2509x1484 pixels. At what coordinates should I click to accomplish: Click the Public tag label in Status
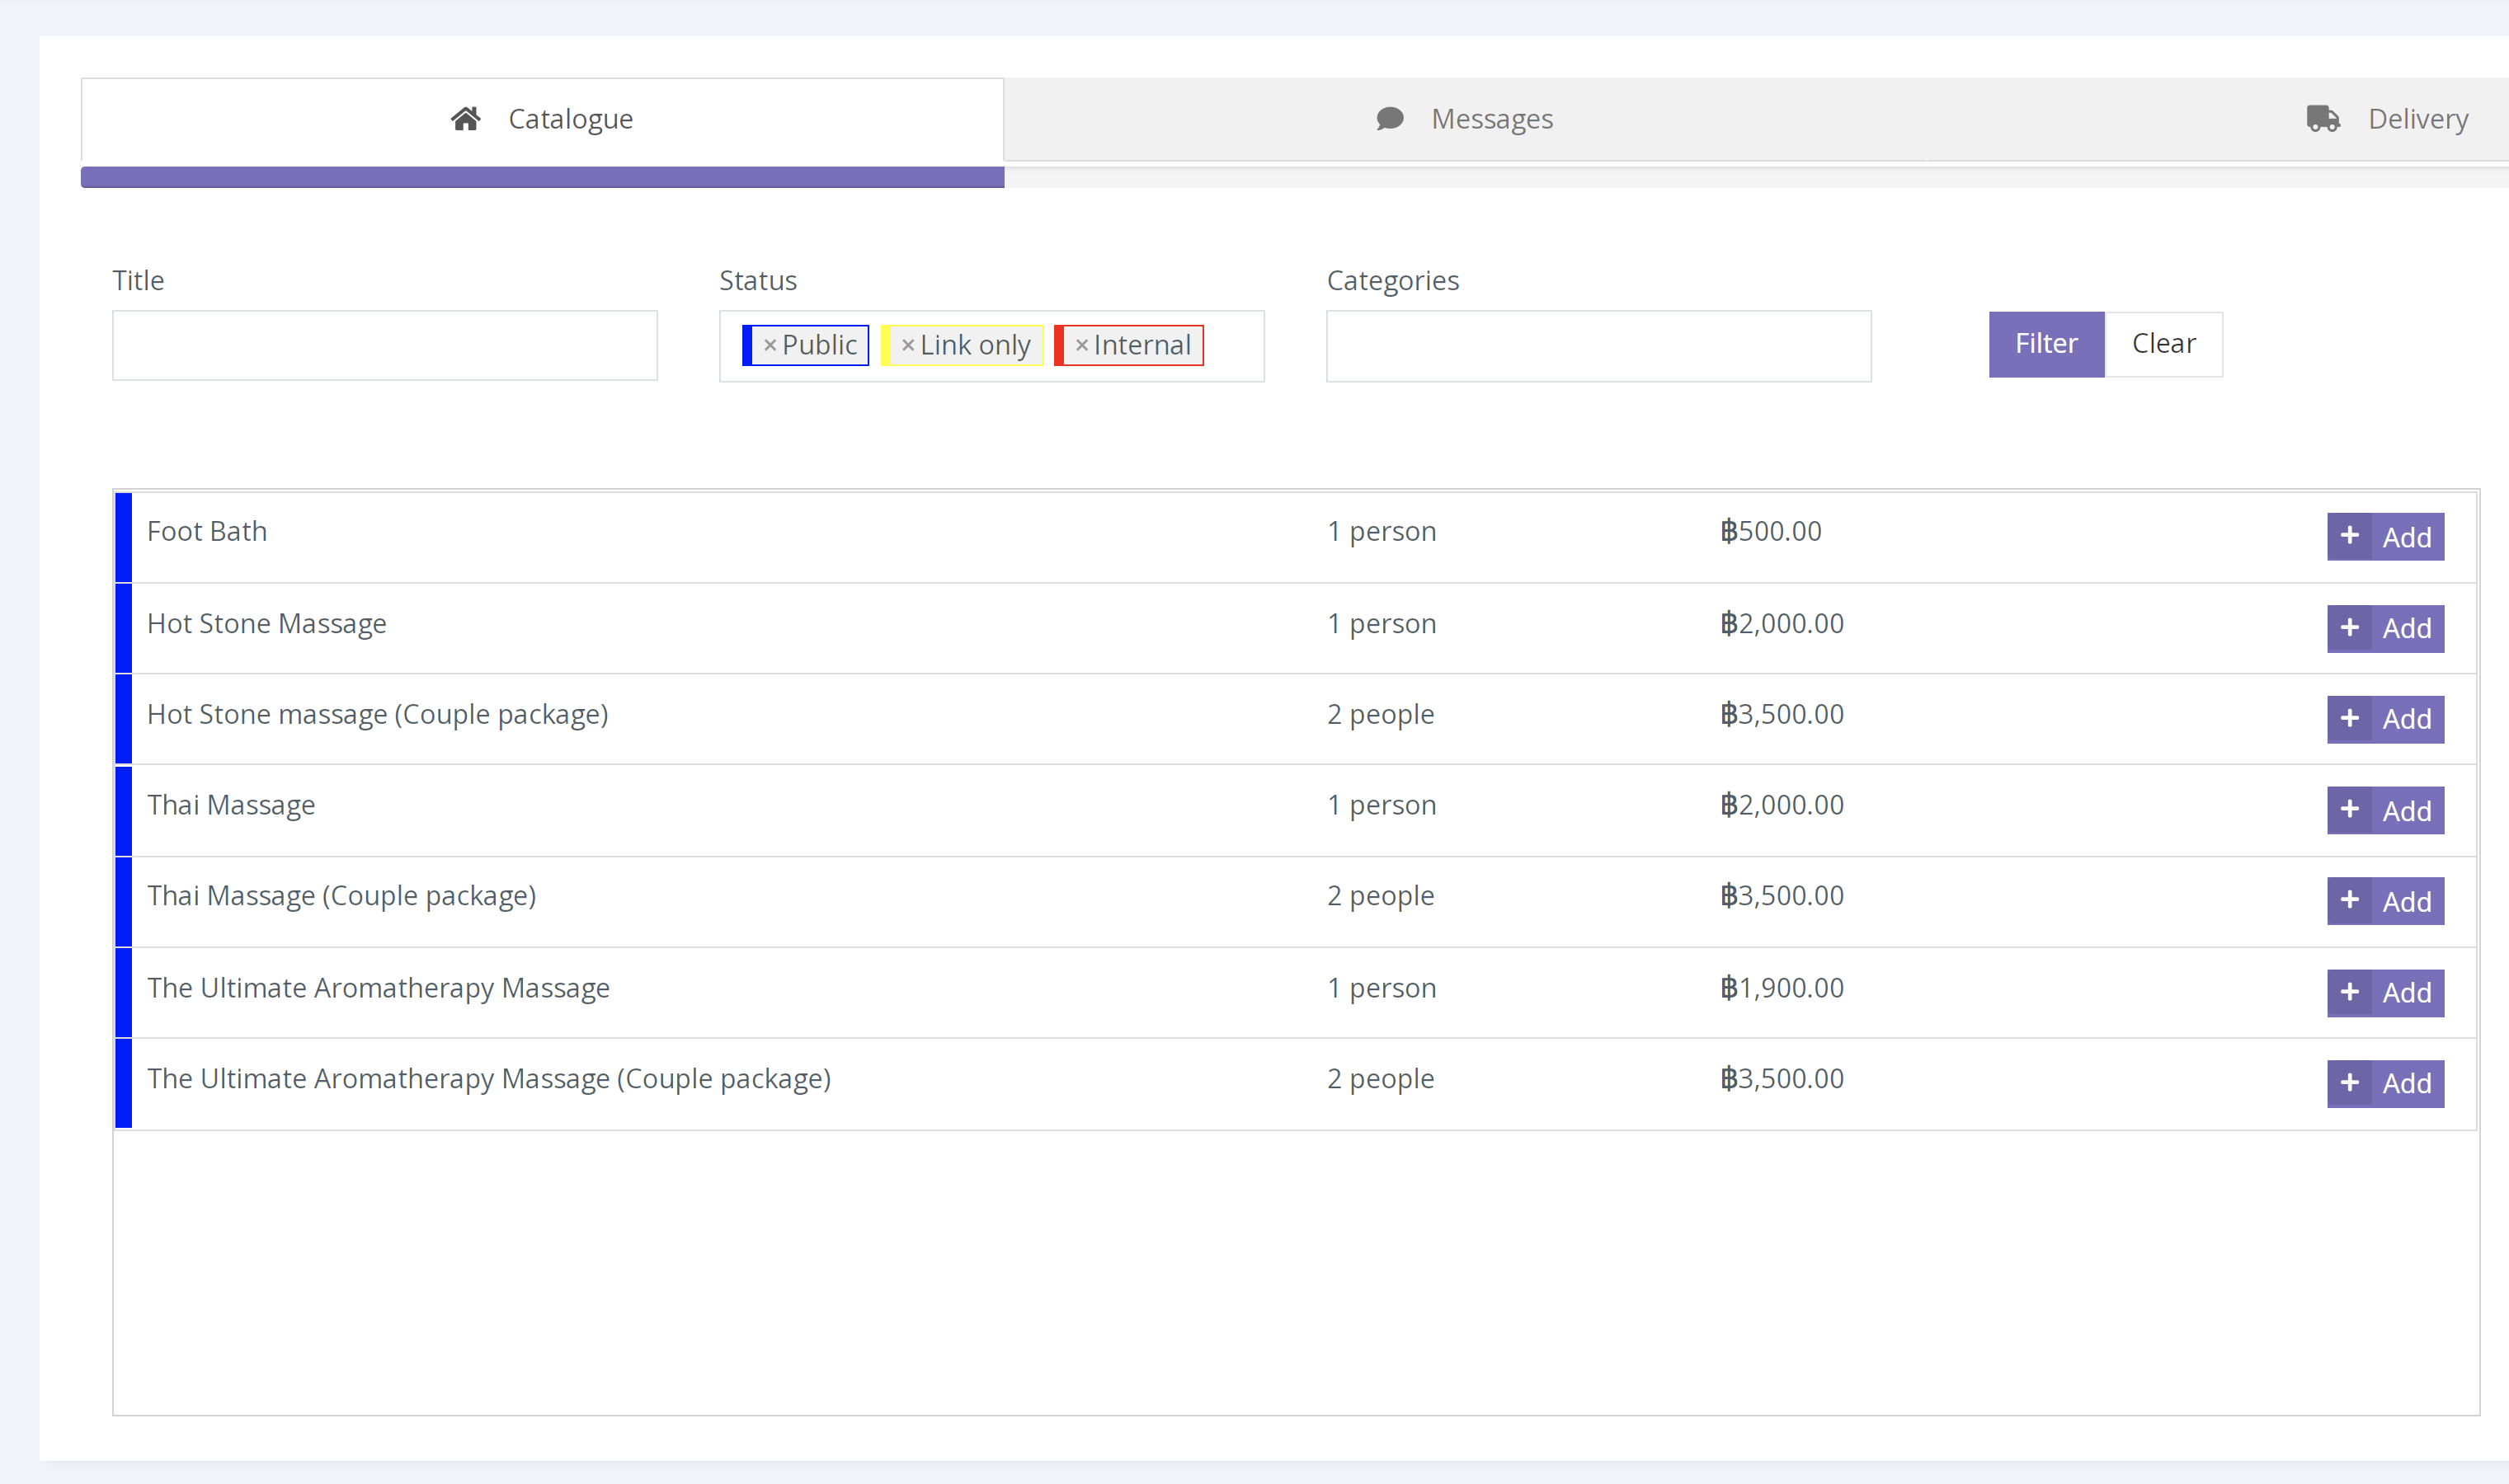819,345
